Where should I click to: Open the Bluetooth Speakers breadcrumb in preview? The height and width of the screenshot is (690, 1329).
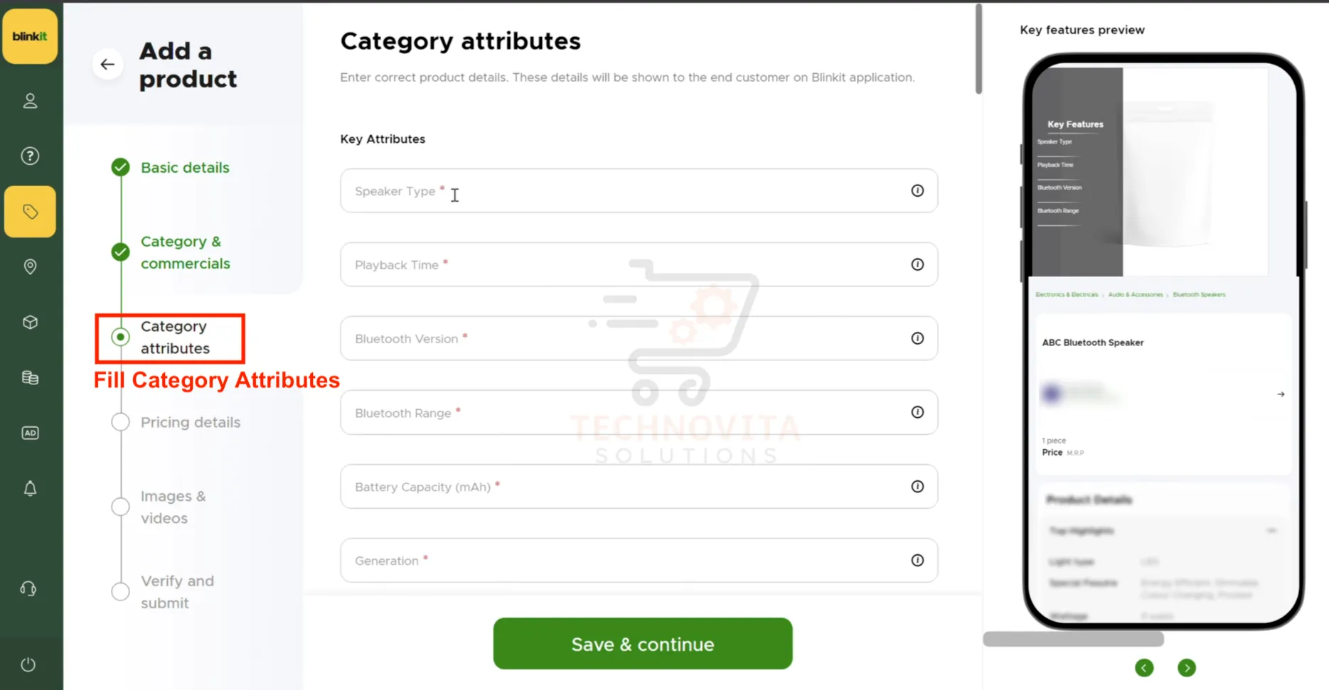coord(1199,294)
